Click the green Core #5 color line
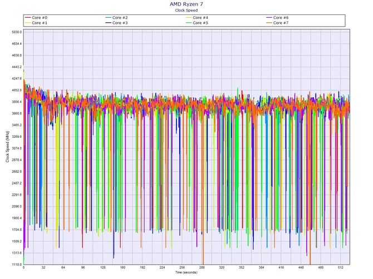This screenshot has width=373, height=279. [189, 23]
